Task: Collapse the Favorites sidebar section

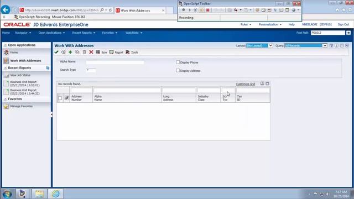Action: point(5,99)
